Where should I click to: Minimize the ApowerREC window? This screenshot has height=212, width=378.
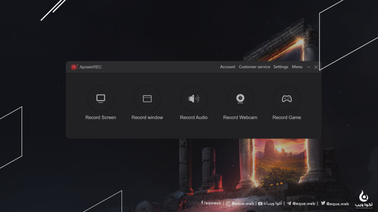[308, 67]
